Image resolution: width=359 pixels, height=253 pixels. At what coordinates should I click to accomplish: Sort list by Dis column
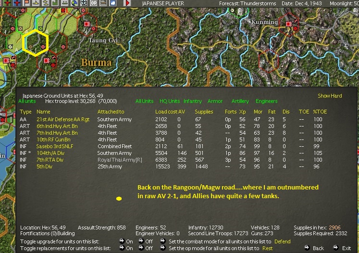[286, 112]
